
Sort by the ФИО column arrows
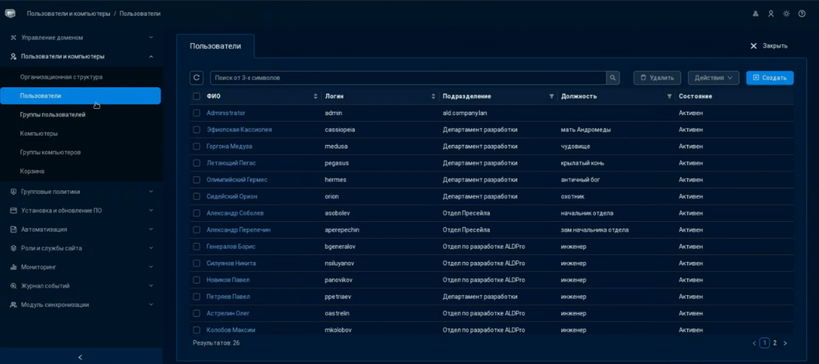(316, 96)
